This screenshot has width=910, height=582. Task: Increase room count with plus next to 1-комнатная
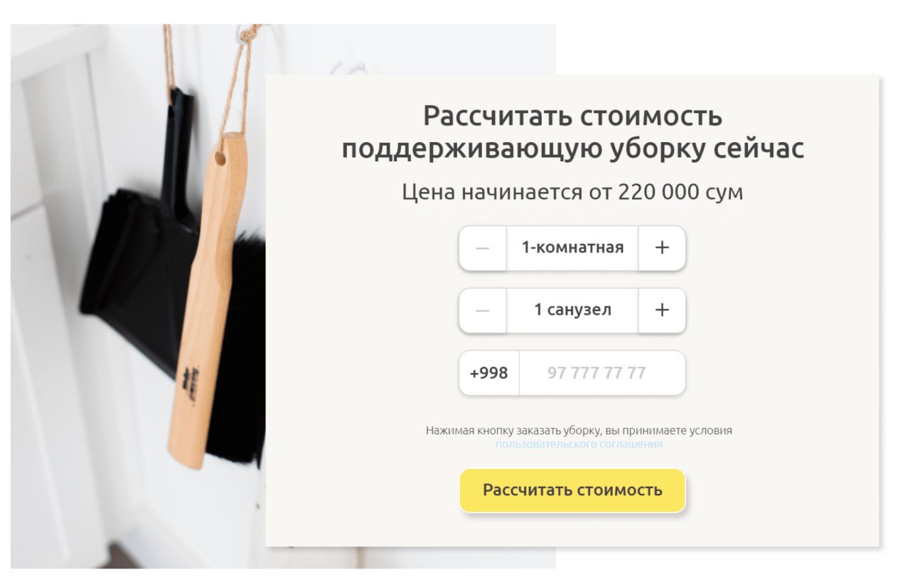(x=662, y=248)
